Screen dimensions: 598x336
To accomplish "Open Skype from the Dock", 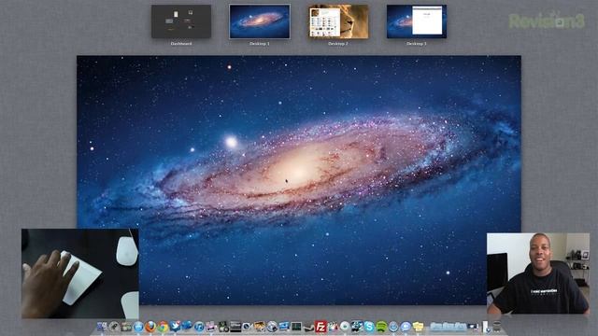I will [369, 327].
